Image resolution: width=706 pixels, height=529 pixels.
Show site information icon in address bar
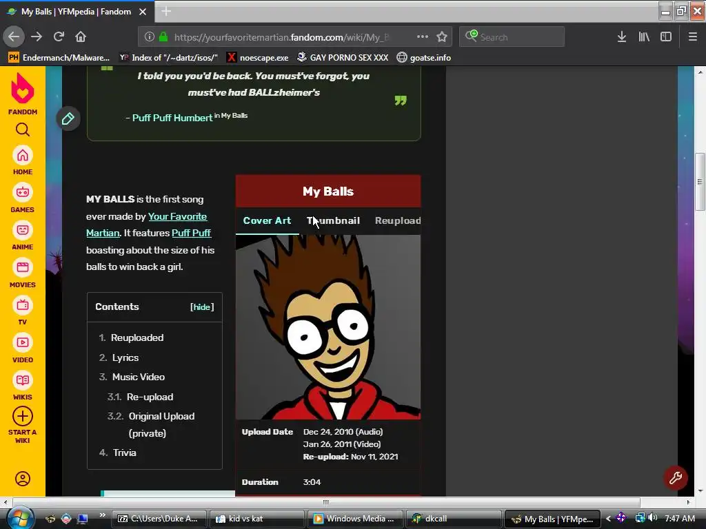(x=150, y=37)
